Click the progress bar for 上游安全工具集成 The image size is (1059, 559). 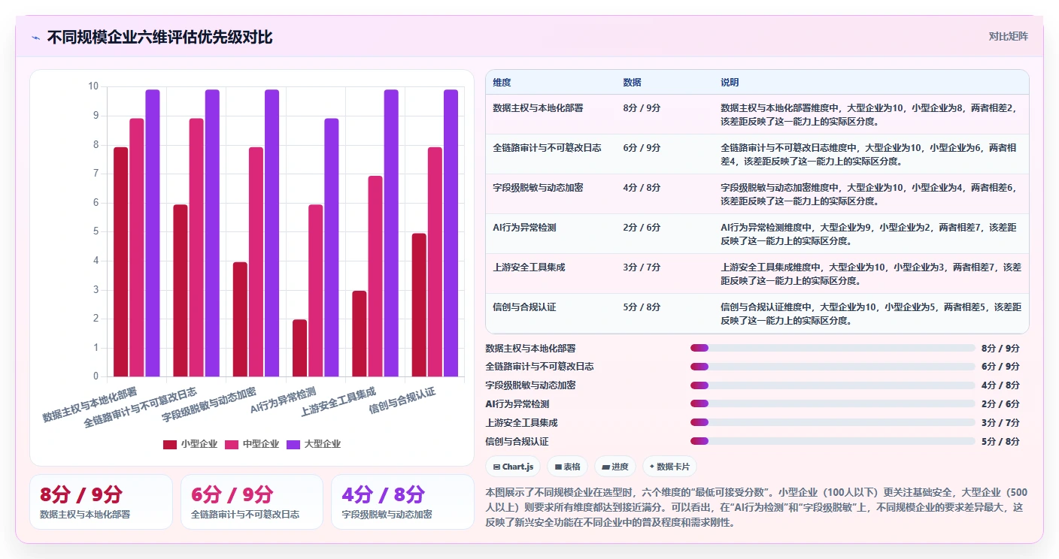click(x=833, y=422)
